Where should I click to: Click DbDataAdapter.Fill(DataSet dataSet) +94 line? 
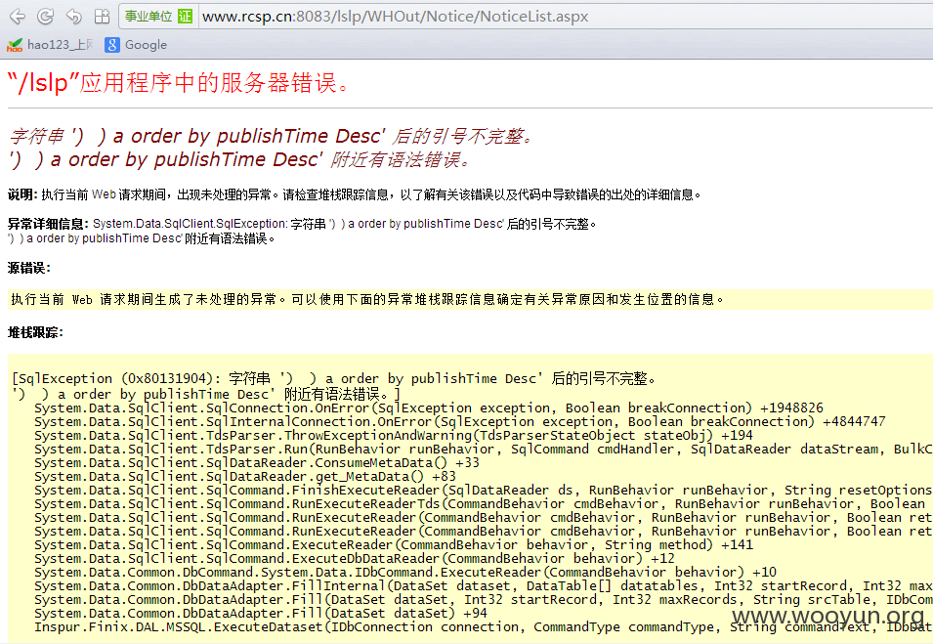click(x=261, y=613)
